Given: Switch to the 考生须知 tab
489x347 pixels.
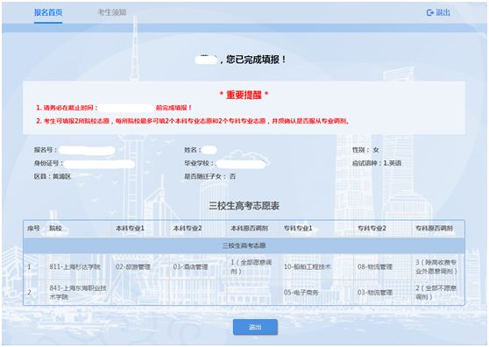Looking at the screenshot, I should (x=112, y=12).
